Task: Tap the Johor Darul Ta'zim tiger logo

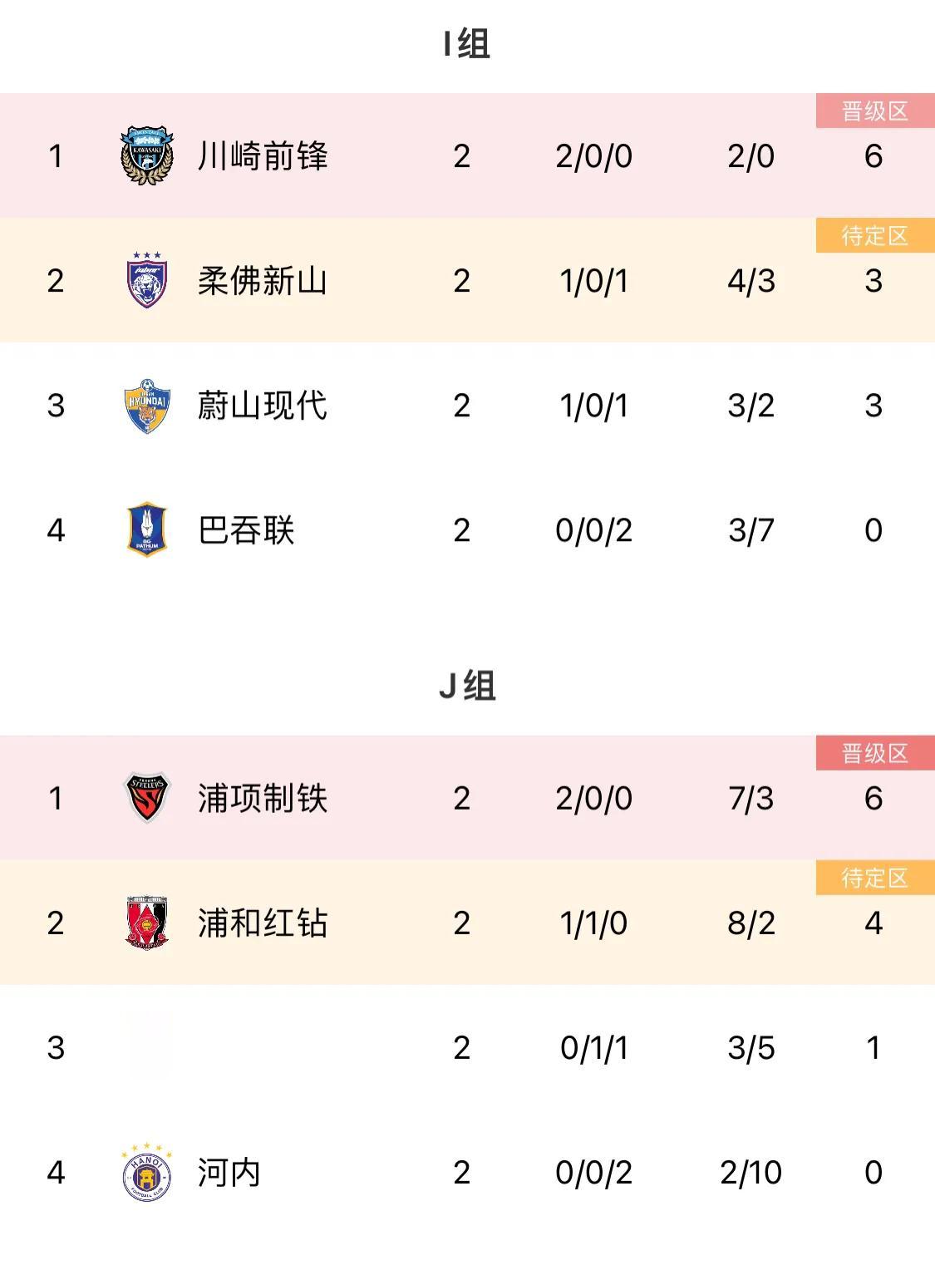Action: point(147,280)
